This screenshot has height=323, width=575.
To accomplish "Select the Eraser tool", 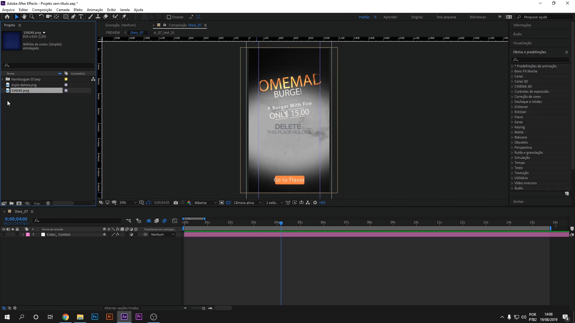I will point(105,17).
